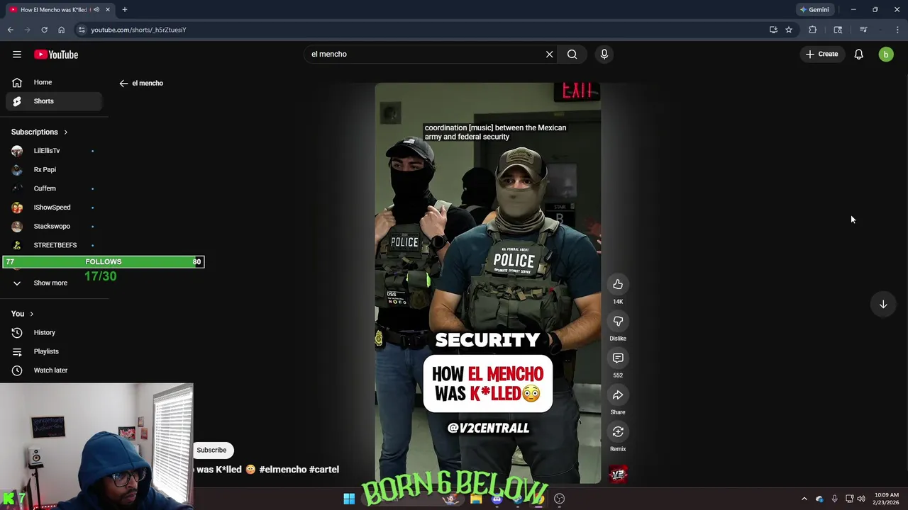Install the app via the address bar icon
This screenshot has height=510, width=908.
773,30
